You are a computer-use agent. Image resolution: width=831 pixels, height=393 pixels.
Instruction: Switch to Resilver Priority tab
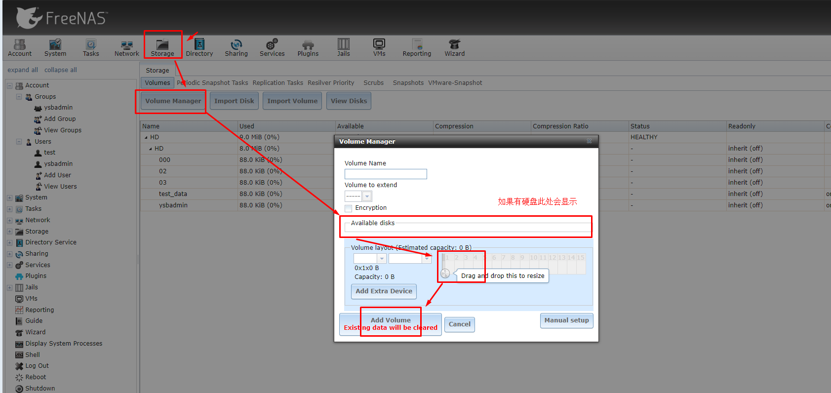pyautogui.click(x=331, y=83)
